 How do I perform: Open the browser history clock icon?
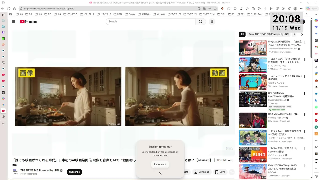click(259, 8)
